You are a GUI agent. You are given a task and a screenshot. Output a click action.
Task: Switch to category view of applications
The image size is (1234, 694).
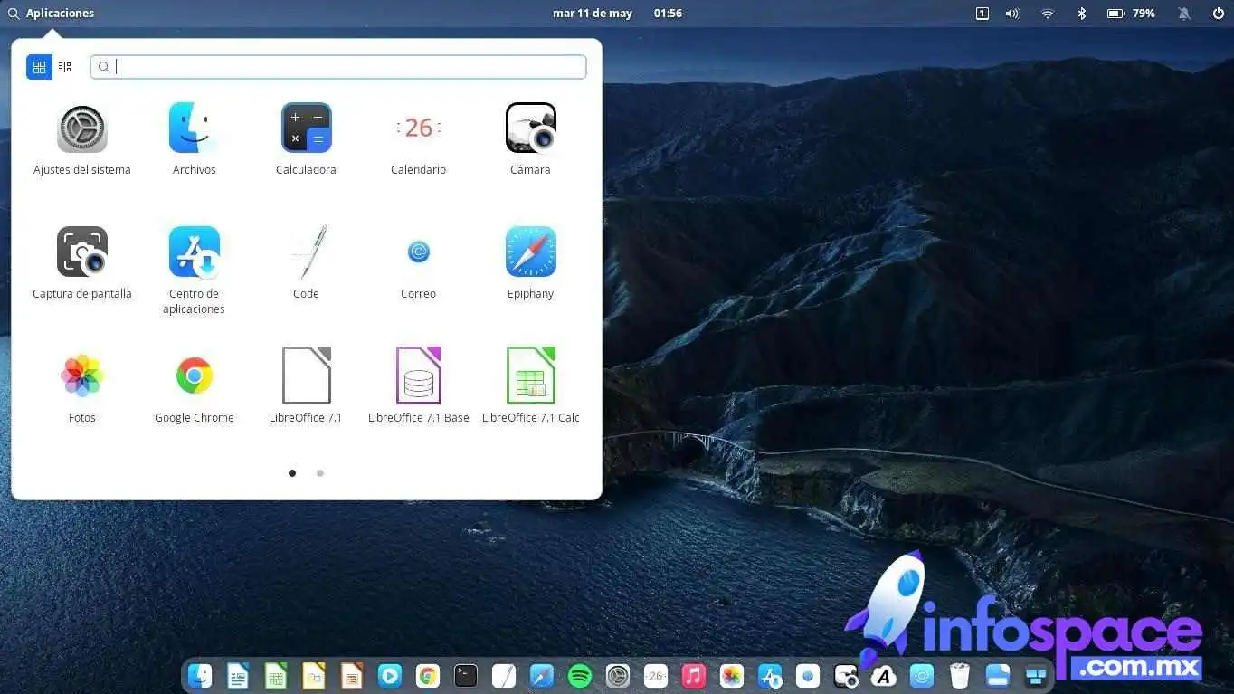64,67
